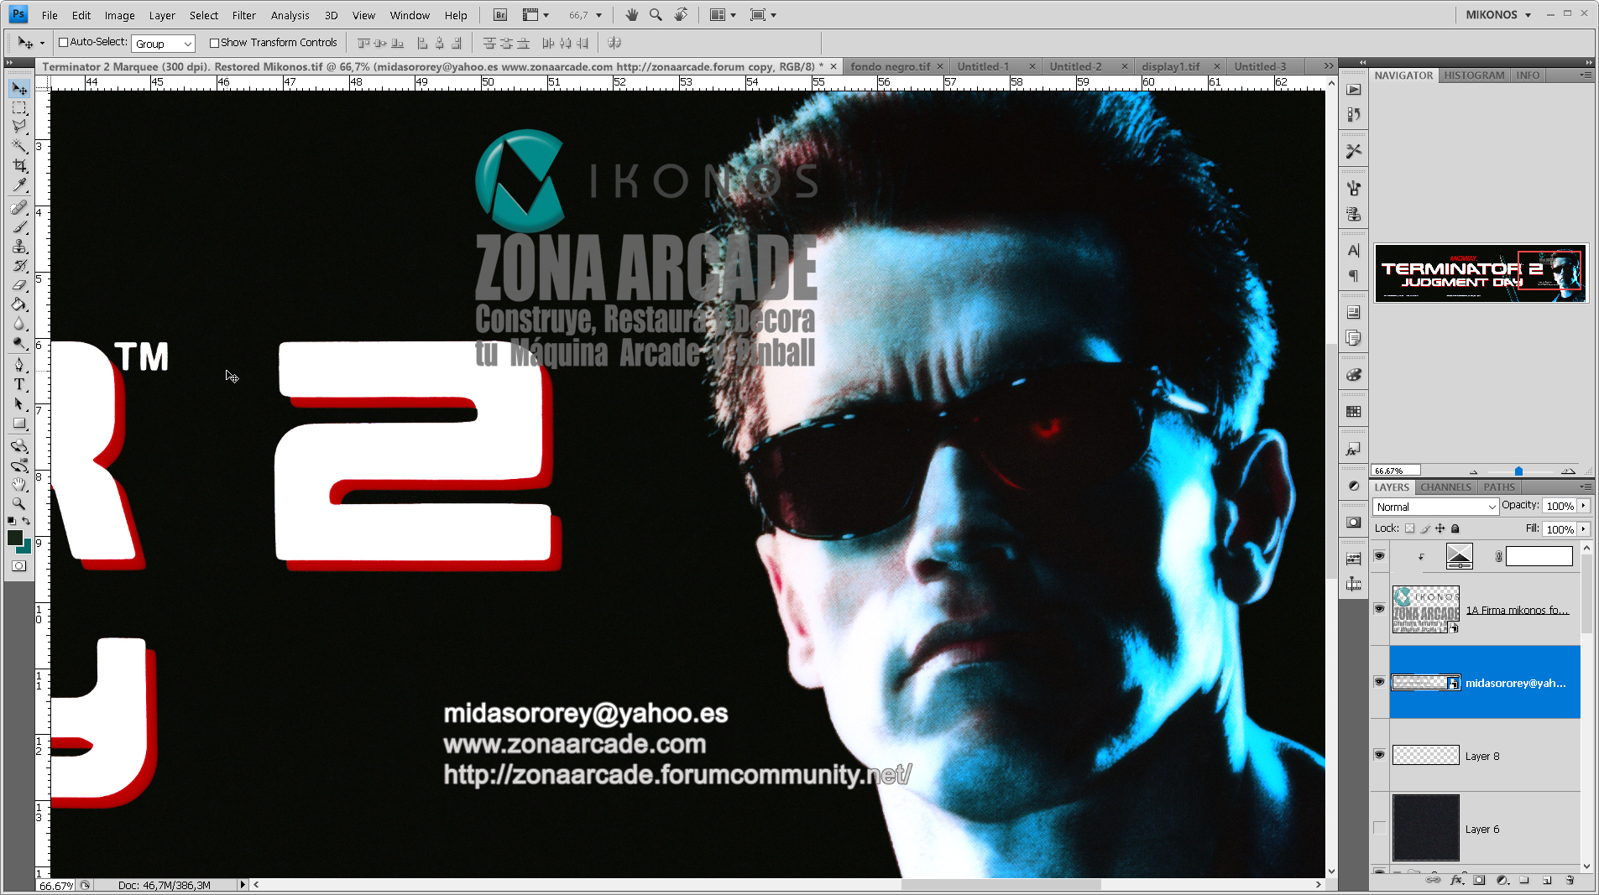Open the layer blend mode Normal dropdown

[1434, 506]
